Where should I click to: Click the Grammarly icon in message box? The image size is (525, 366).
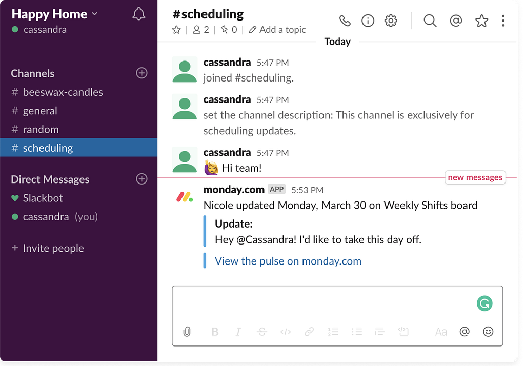(484, 303)
